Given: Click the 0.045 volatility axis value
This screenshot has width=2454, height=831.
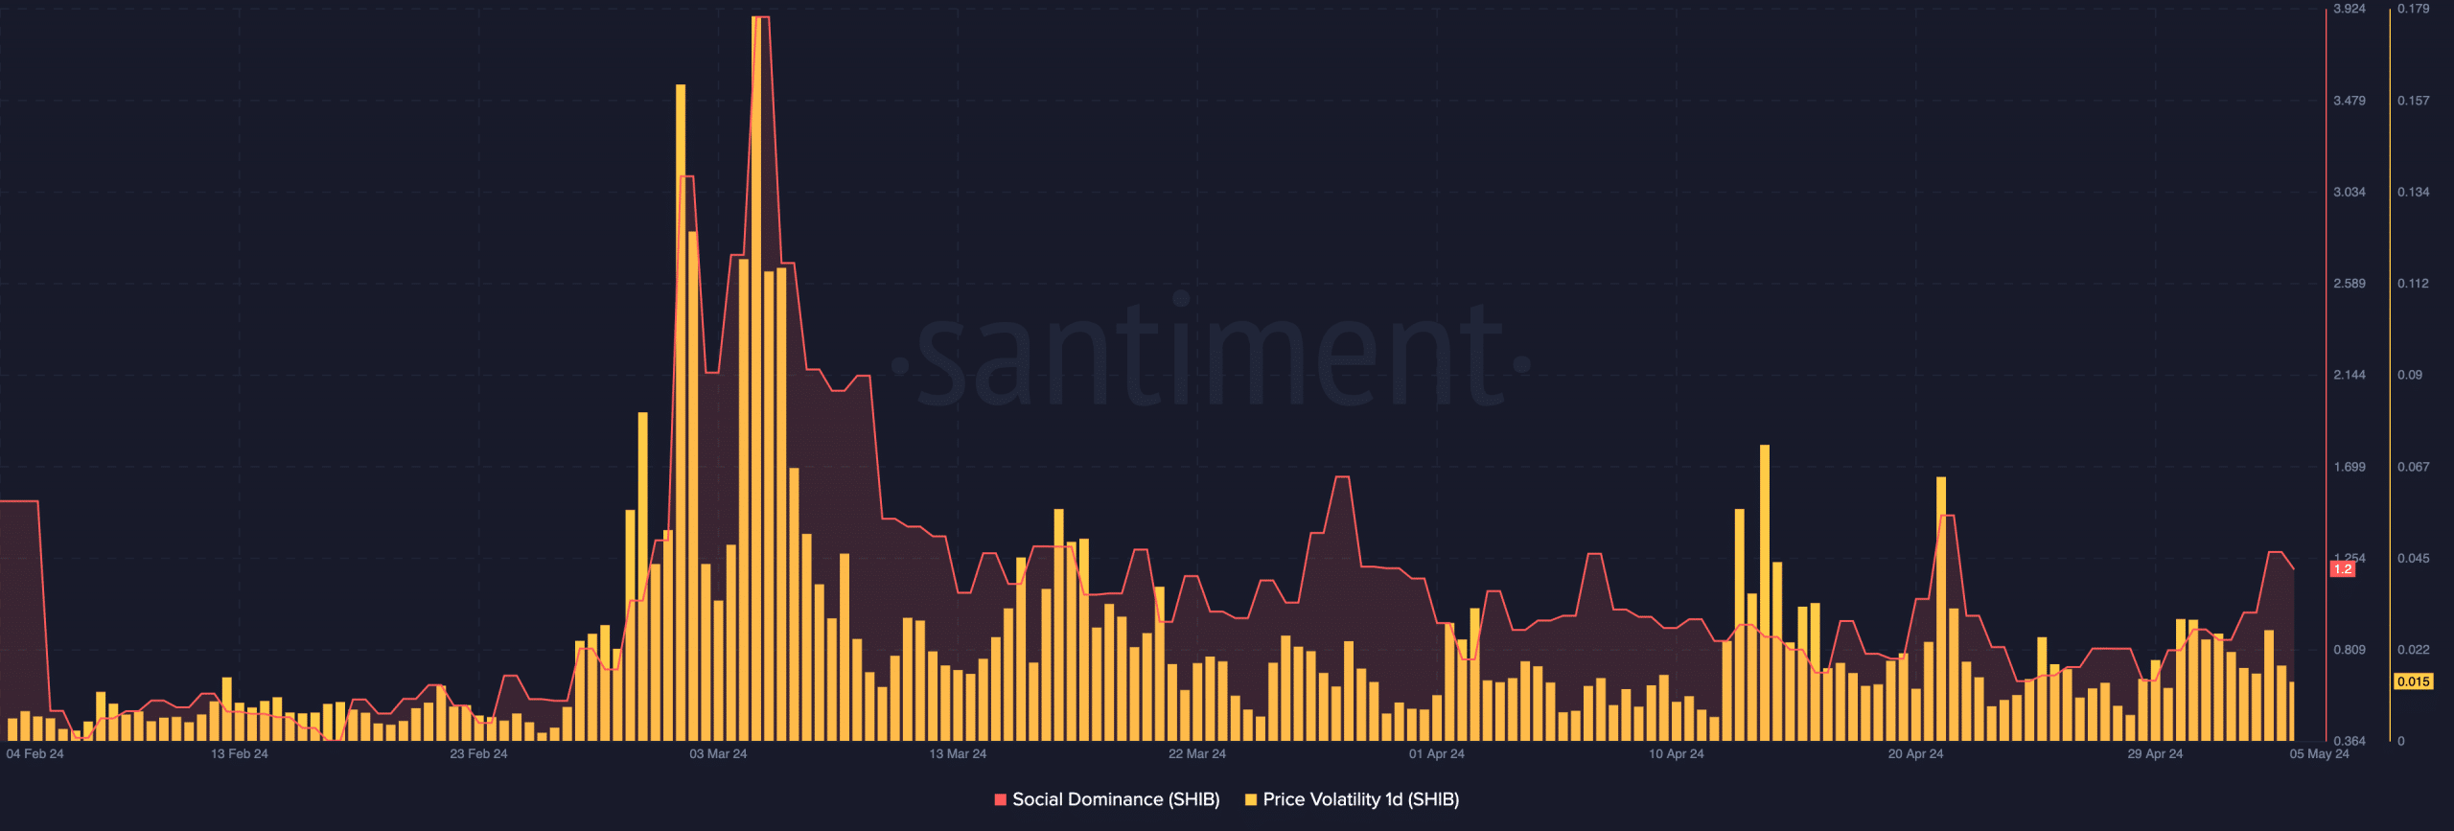Looking at the screenshot, I should coord(2414,558).
